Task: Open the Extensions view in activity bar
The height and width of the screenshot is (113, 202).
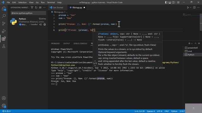Action: (4, 39)
